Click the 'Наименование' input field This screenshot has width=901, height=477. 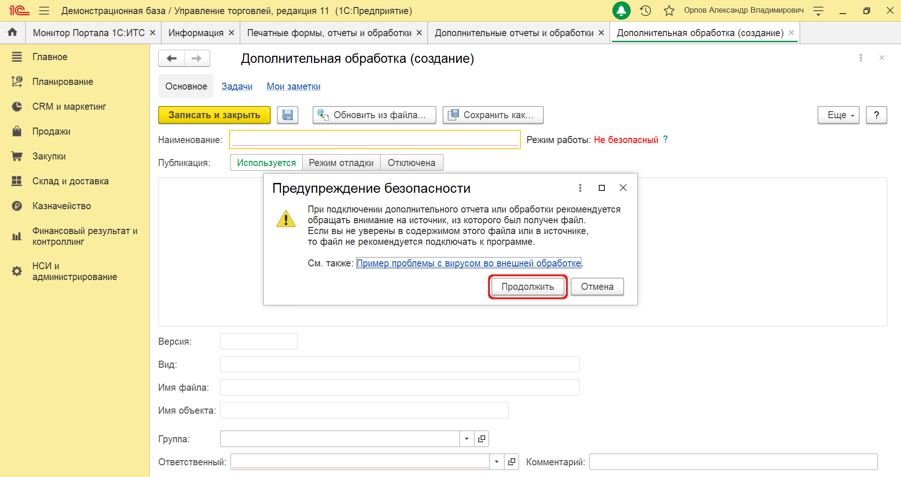[374, 140]
